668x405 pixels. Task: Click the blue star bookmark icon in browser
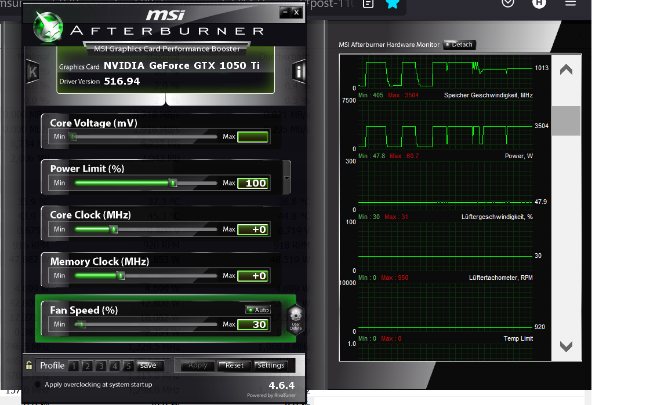coord(393,4)
